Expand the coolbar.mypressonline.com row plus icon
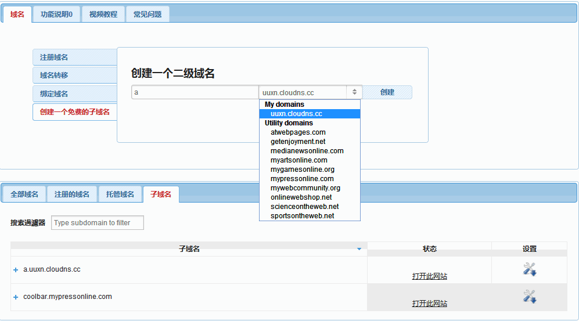Image resolution: width=579 pixels, height=321 pixels. point(16,297)
